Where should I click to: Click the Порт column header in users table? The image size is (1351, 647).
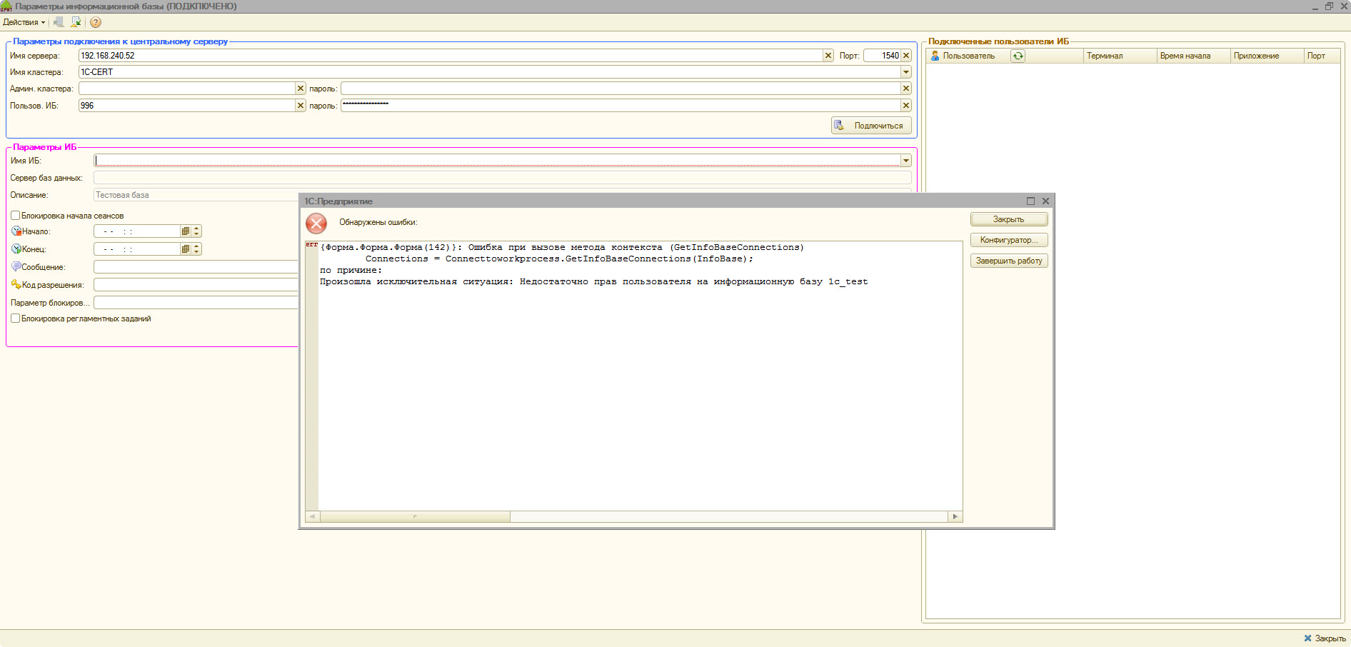point(1322,56)
